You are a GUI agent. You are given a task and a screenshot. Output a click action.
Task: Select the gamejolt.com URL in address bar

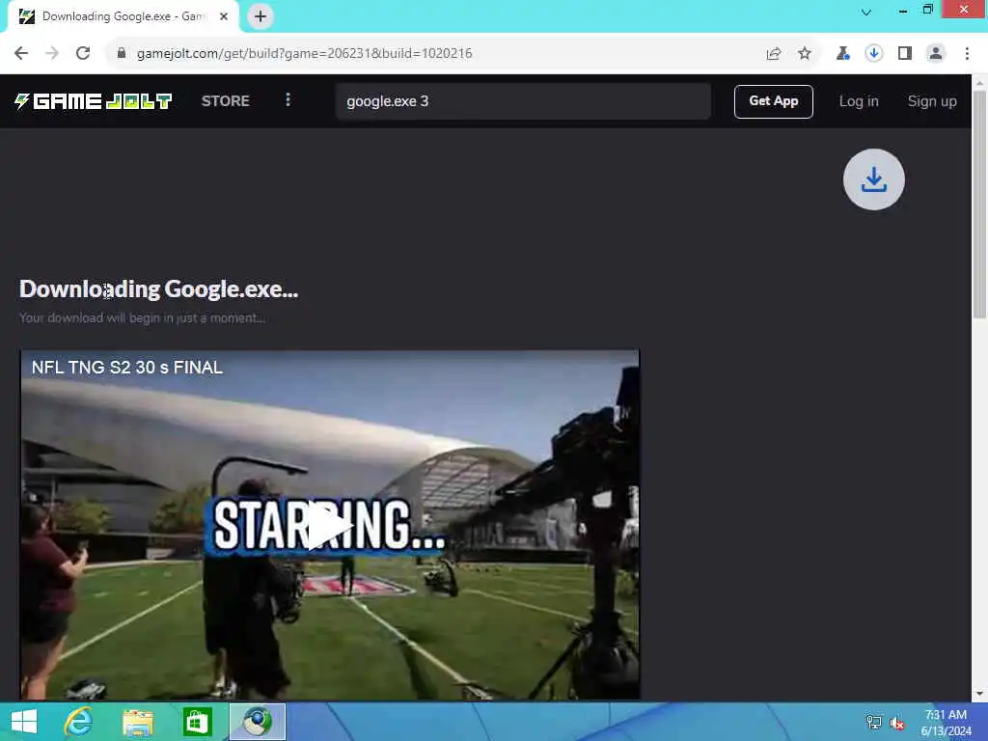304,54
